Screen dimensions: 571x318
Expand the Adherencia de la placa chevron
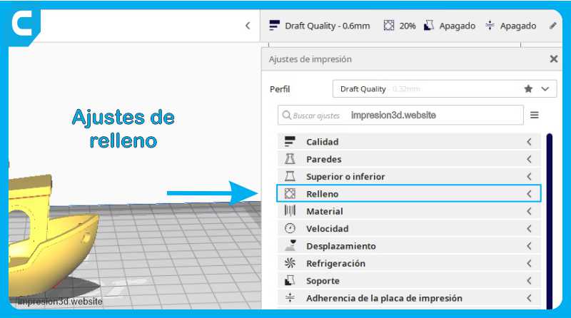529,298
